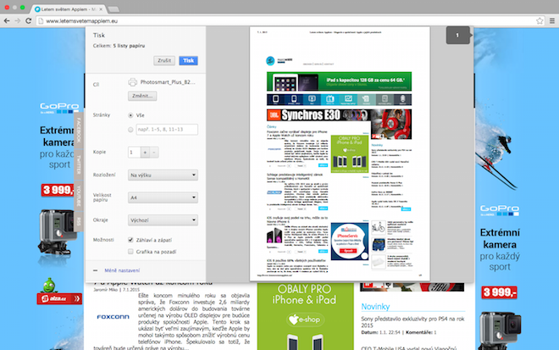Image resolution: width=559 pixels, height=350 pixels.
Task: Click the 3 999,- price tag on right
Action: tap(499, 292)
